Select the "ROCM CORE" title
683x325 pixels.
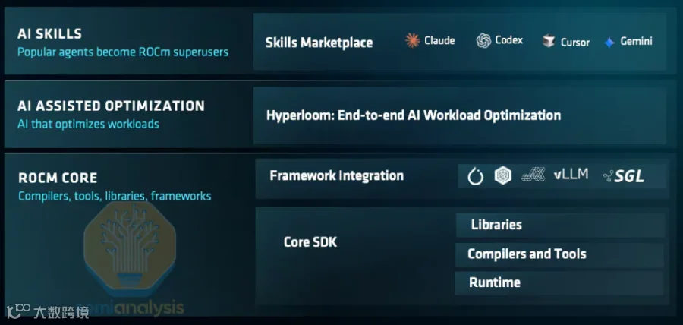(x=58, y=178)
